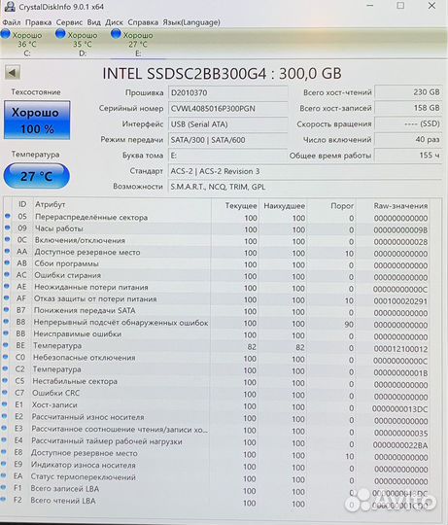Open the Сервис menu
Screen dimensions: 448x525
pos(69,22)
